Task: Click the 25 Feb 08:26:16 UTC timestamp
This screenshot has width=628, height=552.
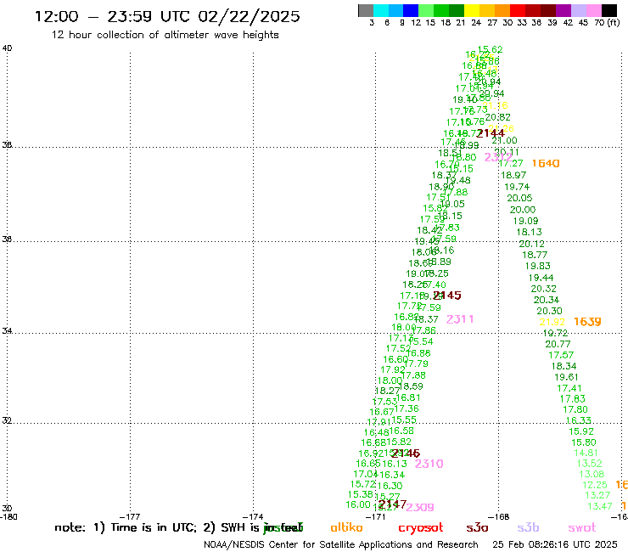Action: click(x=555, y=544)
